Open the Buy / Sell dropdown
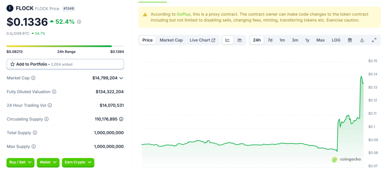389x172 pixels. pos(20,163)
